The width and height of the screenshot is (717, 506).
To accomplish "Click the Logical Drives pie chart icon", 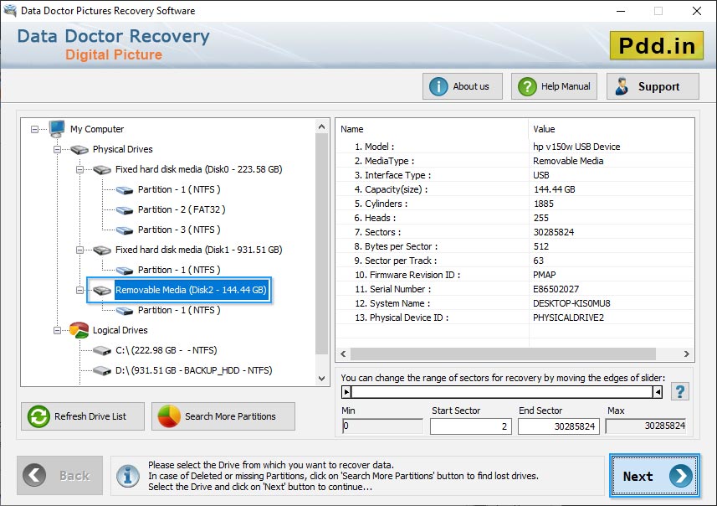I will click(79, 330).
